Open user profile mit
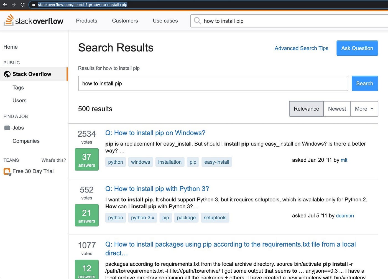Screen dimensions: 388x279 pyautogui.click(x=344, y=160)
